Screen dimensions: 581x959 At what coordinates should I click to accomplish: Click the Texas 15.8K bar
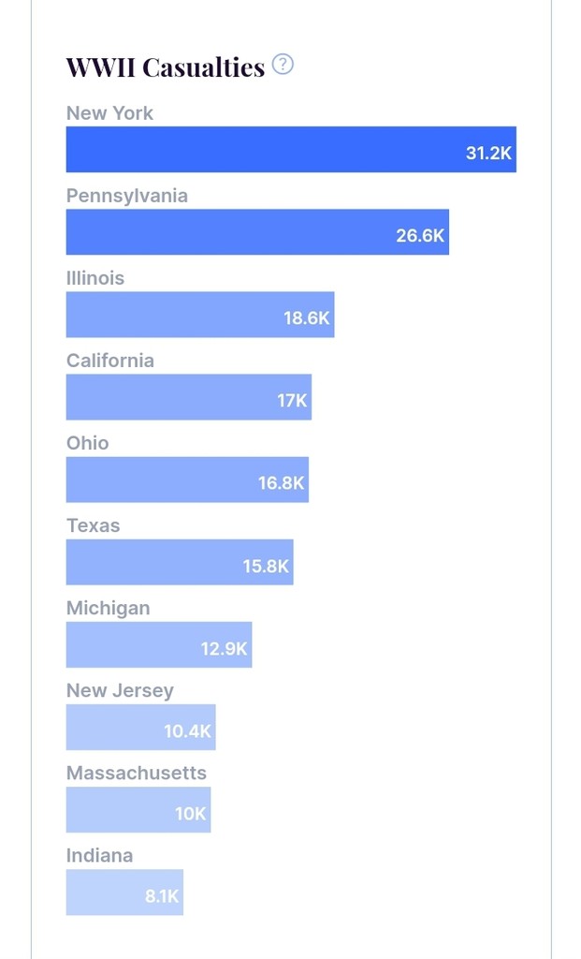179,562
